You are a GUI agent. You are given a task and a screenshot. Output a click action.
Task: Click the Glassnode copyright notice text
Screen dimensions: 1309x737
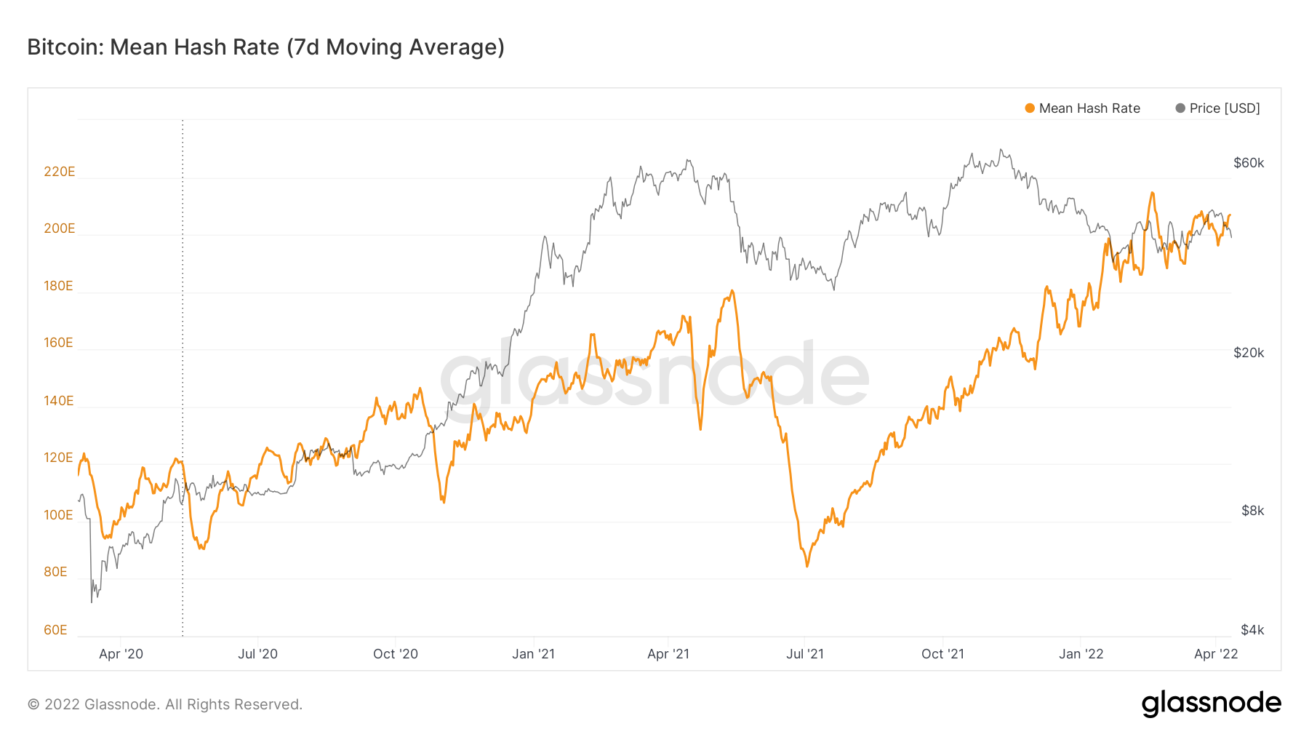click(x=165, y=704)
